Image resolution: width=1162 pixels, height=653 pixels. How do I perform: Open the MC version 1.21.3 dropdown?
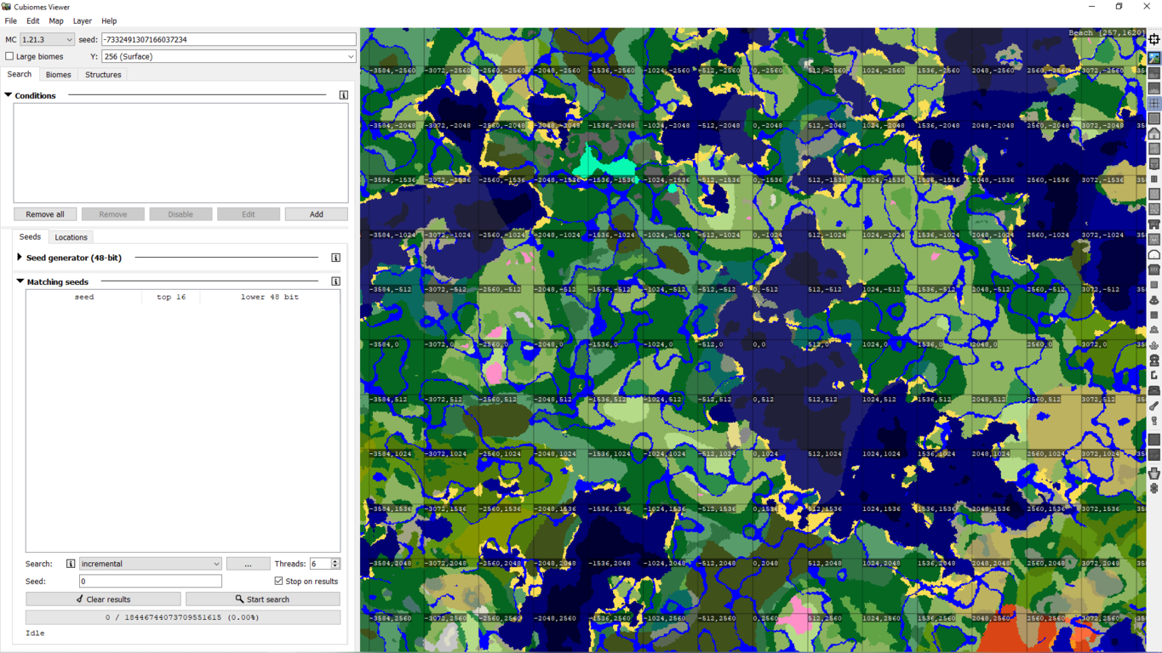[x=47, y=39]
